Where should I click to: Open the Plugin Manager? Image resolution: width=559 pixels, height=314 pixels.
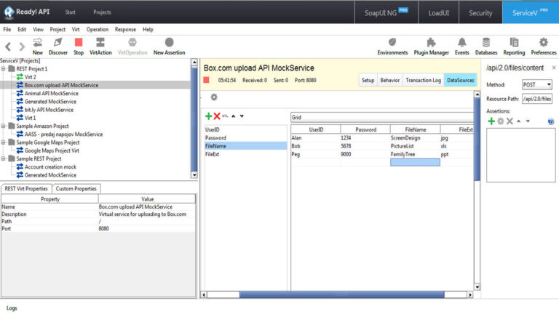[x=431, y=47]
